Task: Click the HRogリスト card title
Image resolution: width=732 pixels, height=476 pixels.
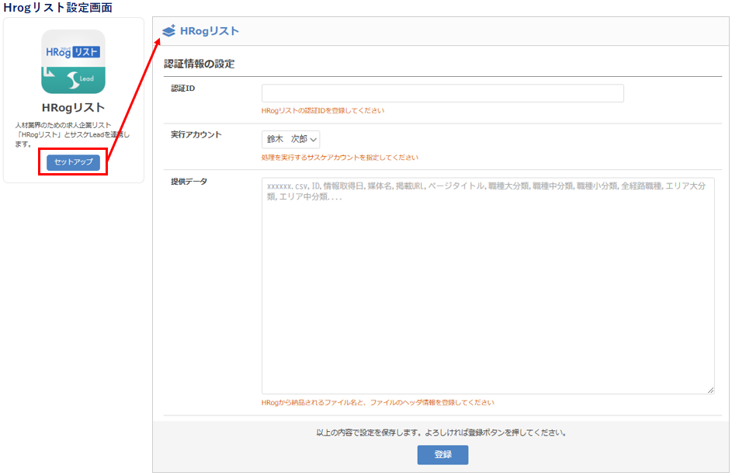Action: click(73, 107)
